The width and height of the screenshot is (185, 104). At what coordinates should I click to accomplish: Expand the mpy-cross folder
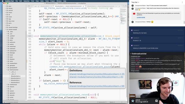point(5,21)
